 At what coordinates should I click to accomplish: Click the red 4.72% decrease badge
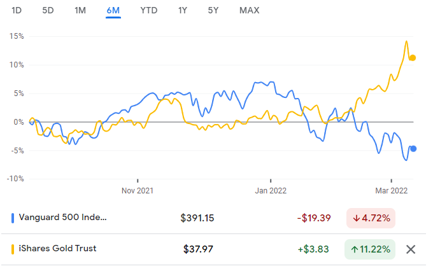pyautogui.click(x=371, y=218)
